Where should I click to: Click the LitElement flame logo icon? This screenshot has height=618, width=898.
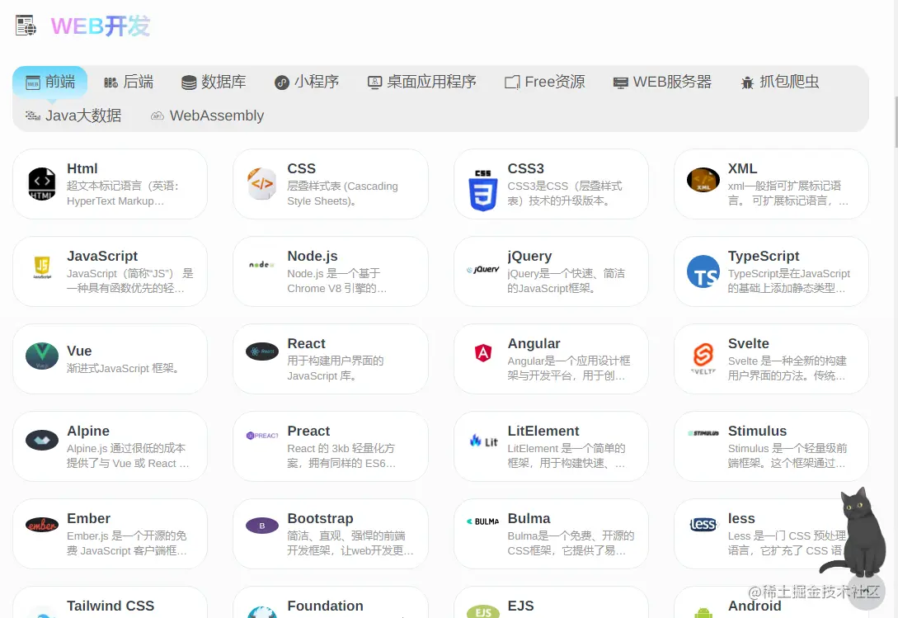point(483,441)
